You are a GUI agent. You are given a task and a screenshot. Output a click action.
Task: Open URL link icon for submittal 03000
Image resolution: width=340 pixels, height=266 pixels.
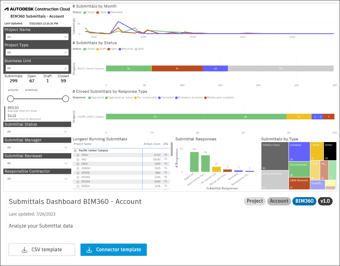click(x=166, y=168)
